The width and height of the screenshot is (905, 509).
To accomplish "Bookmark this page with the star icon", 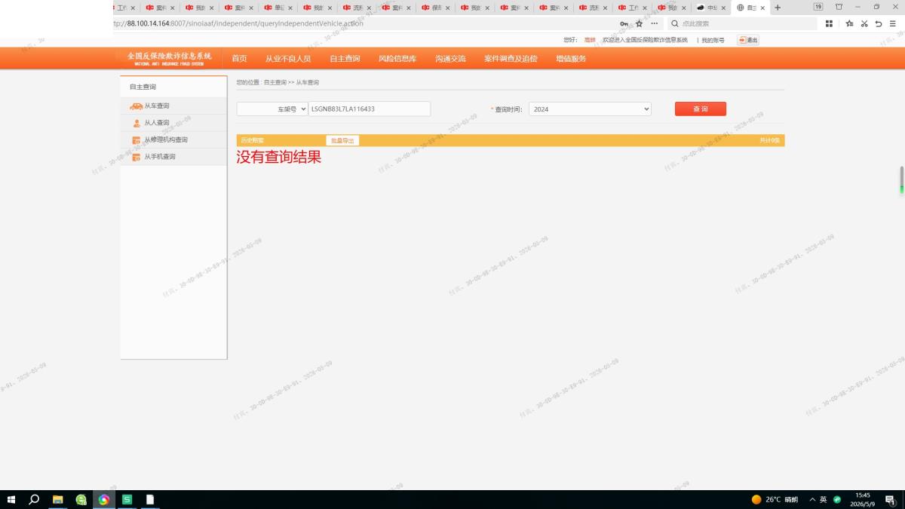I will 639,24.
